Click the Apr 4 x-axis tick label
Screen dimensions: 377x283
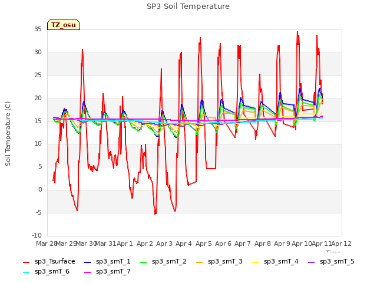click(184, 243)
